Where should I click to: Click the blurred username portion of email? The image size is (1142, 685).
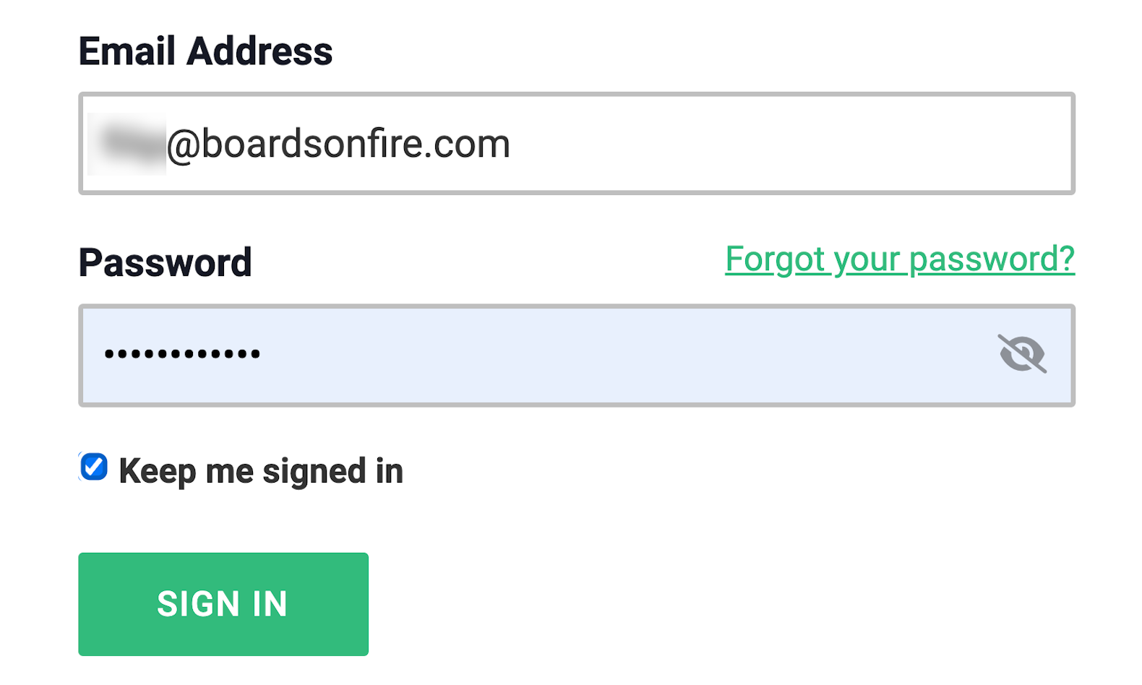coord(128,144)
